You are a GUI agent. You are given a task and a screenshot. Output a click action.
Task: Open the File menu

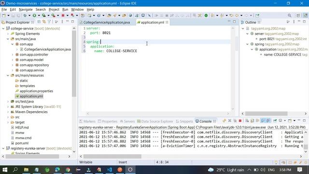point(4,10)
